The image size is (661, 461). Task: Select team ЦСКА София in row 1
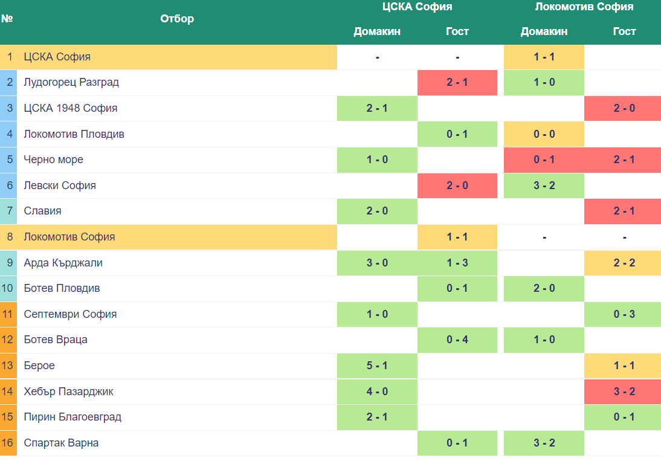point(57,57)
